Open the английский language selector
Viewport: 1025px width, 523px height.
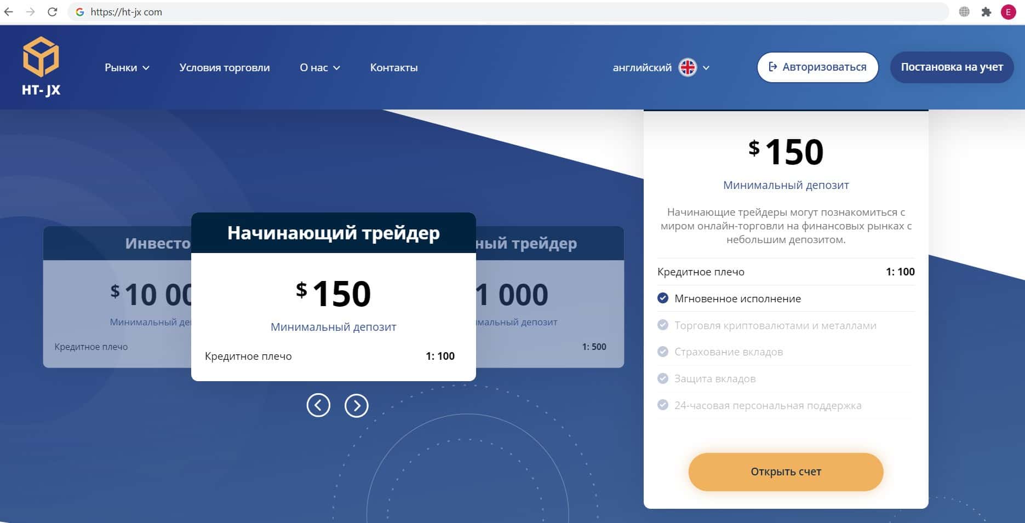coord(661,67)
